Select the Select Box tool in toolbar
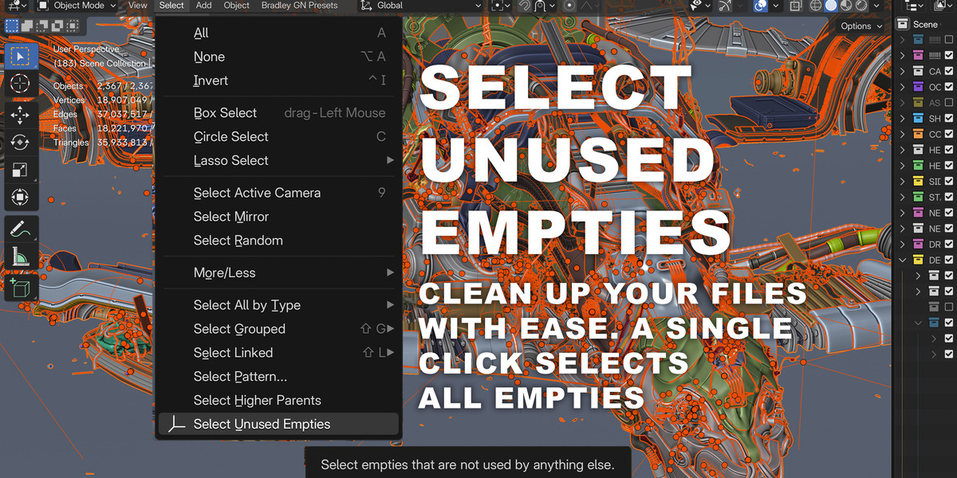 coord(20,57)
